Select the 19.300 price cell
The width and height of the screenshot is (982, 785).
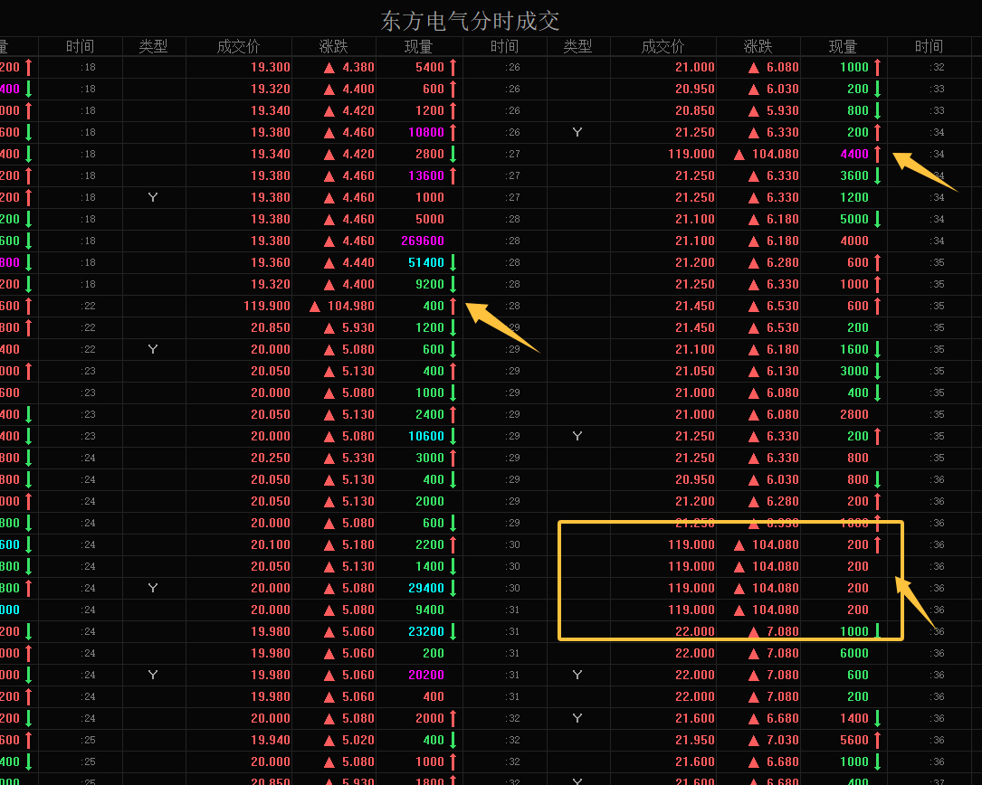click(271, 67)
